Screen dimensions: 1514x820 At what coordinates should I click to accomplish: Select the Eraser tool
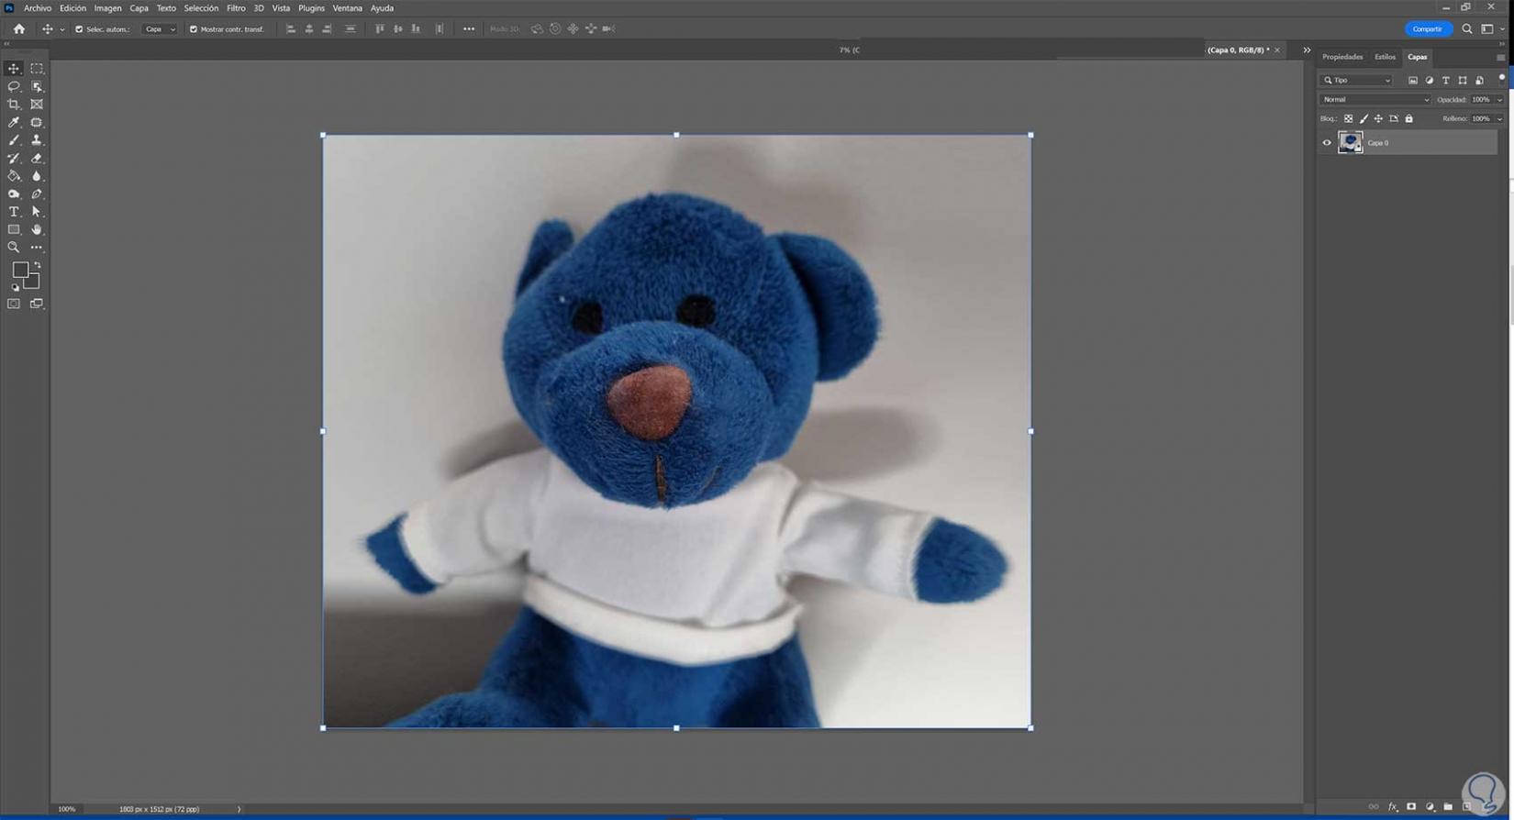pyautogui.click(x=37, y=158)
